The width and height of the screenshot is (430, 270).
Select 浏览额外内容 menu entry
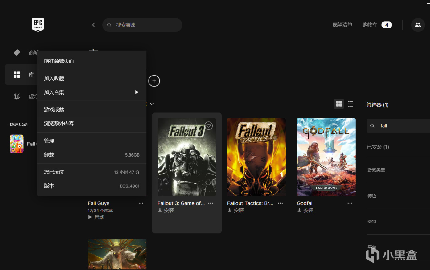click(92, 123)
